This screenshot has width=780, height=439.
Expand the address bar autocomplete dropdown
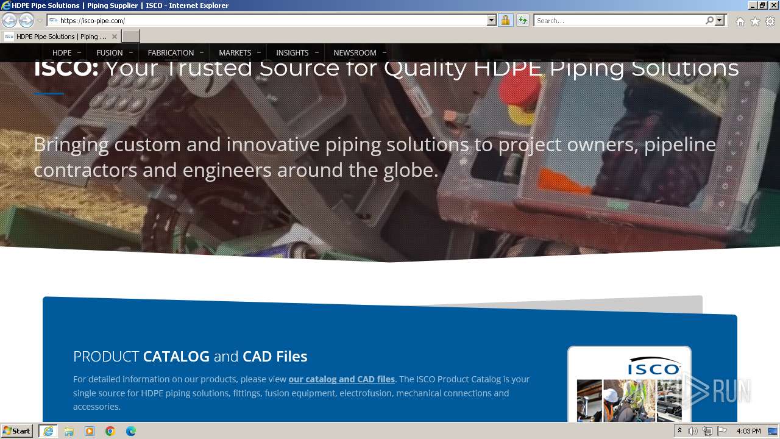tap(492, 21)
